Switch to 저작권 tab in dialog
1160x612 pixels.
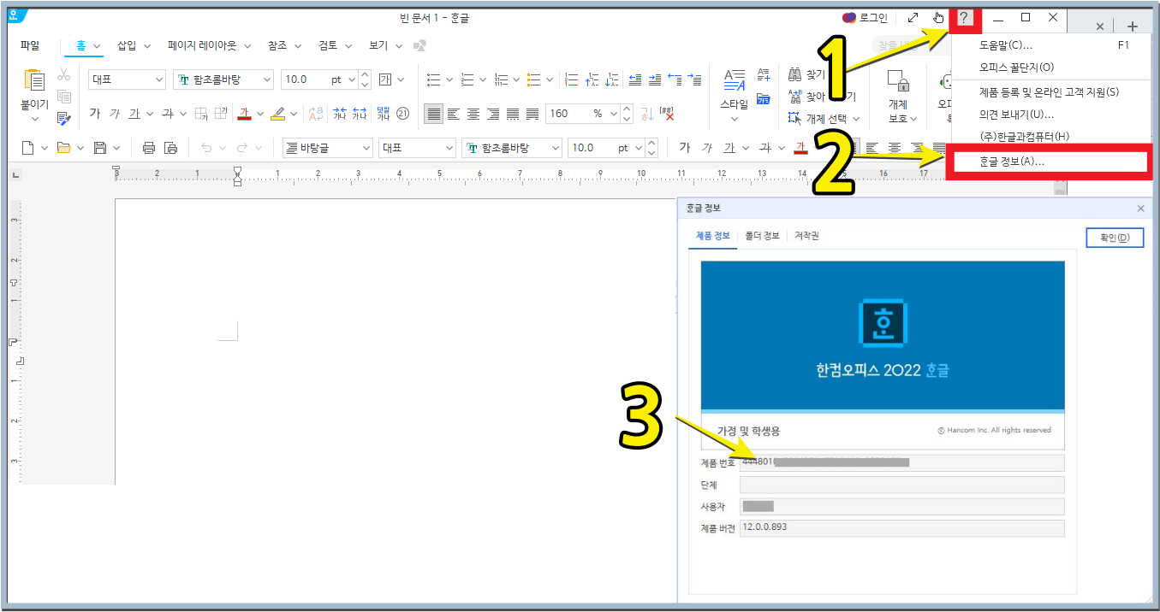point(806,236)
